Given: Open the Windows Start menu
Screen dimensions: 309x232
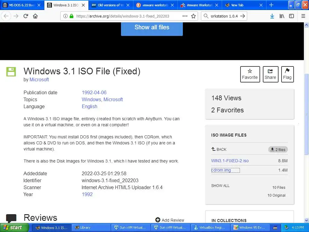Looking at the screenshot, I should (14, 227).
